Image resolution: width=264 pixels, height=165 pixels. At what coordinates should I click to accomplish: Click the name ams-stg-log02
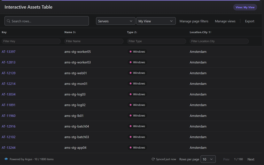coord(75,105)
